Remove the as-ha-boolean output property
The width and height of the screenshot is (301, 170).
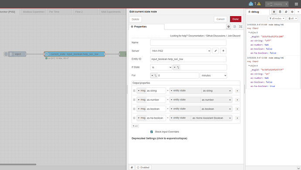click(x=237, y=118)
